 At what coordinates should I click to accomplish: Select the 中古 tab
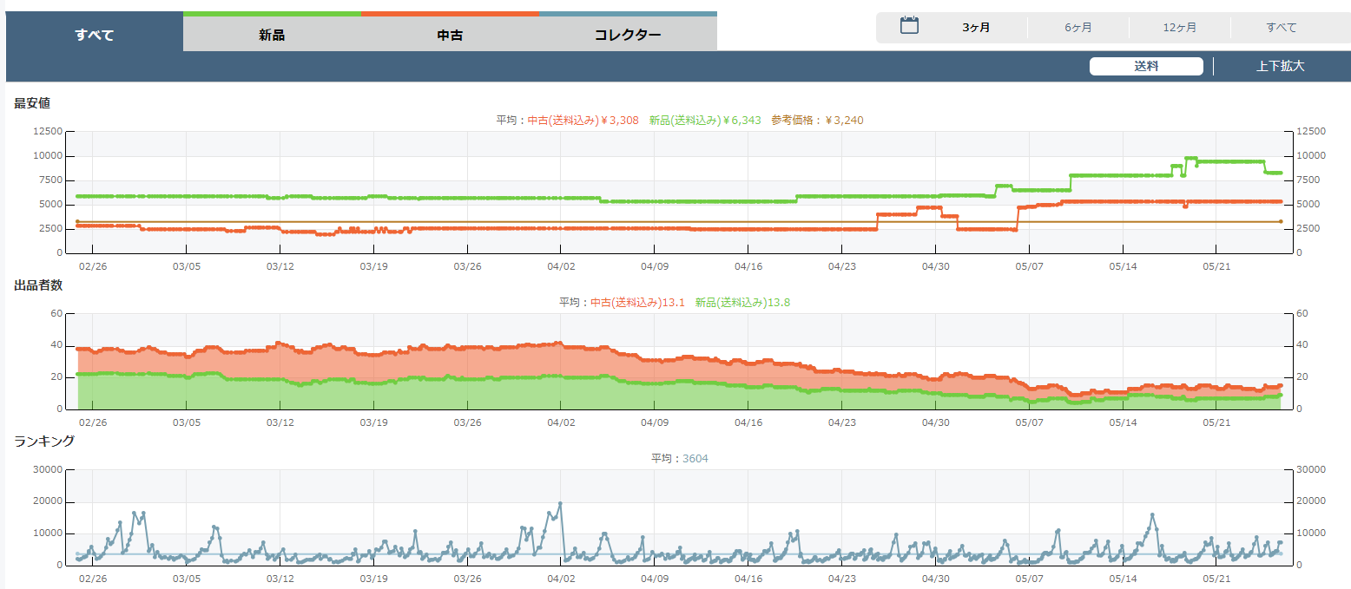tap(450, 36)
